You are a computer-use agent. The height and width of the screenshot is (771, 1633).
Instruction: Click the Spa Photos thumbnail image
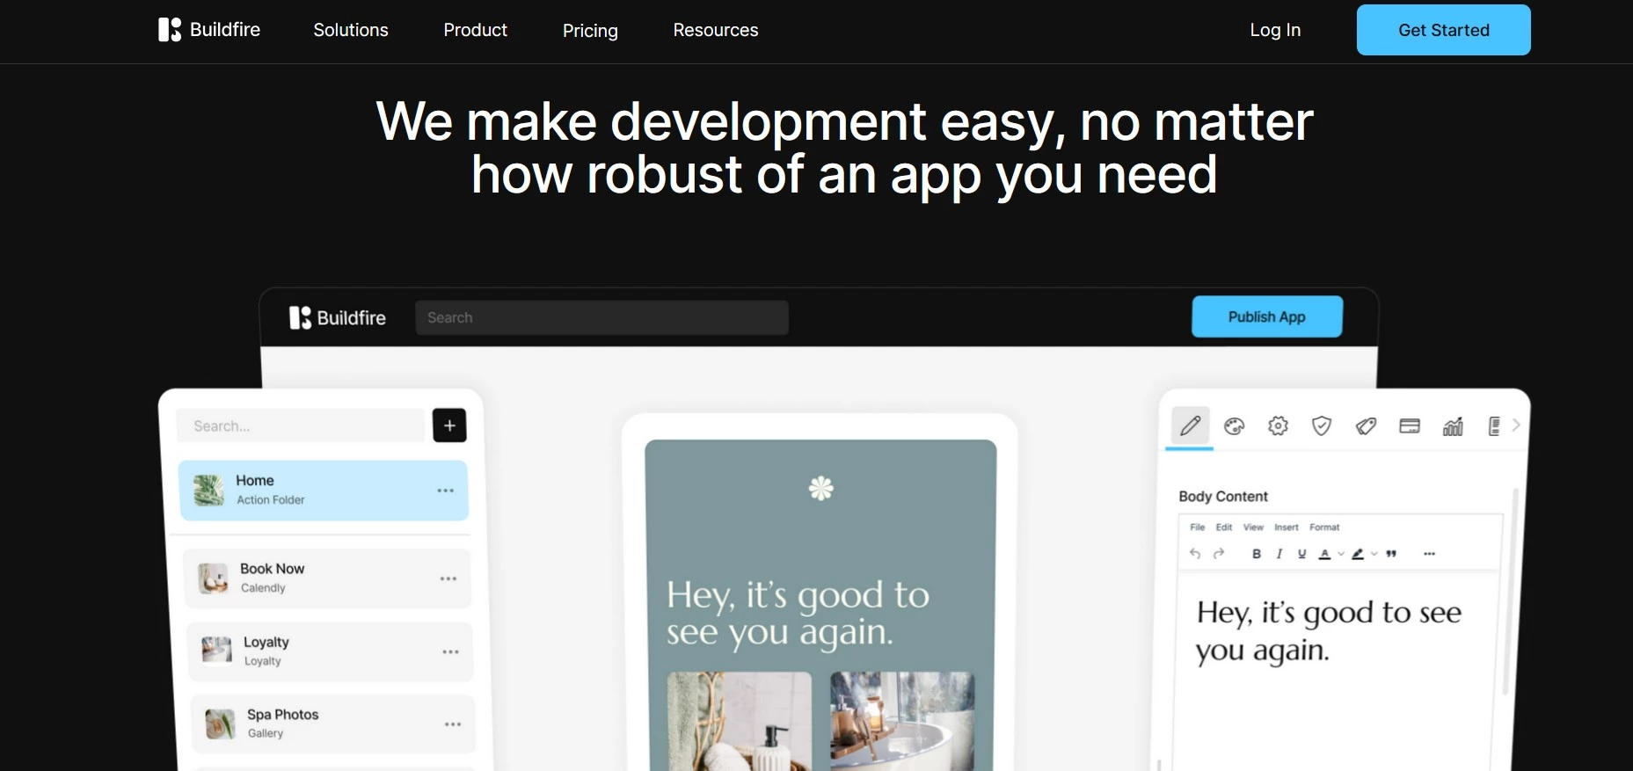[220, 724]
